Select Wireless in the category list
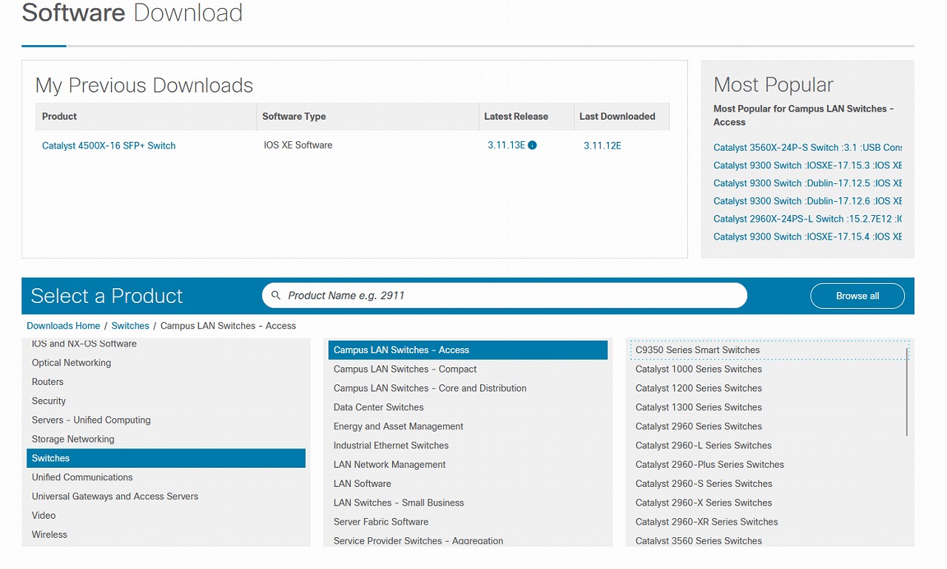The image size is (947, 569). coord(50,534)
